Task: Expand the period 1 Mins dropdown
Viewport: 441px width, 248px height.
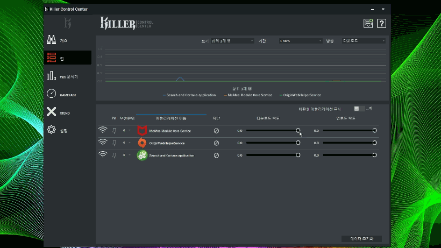Action: coord(300,41)
